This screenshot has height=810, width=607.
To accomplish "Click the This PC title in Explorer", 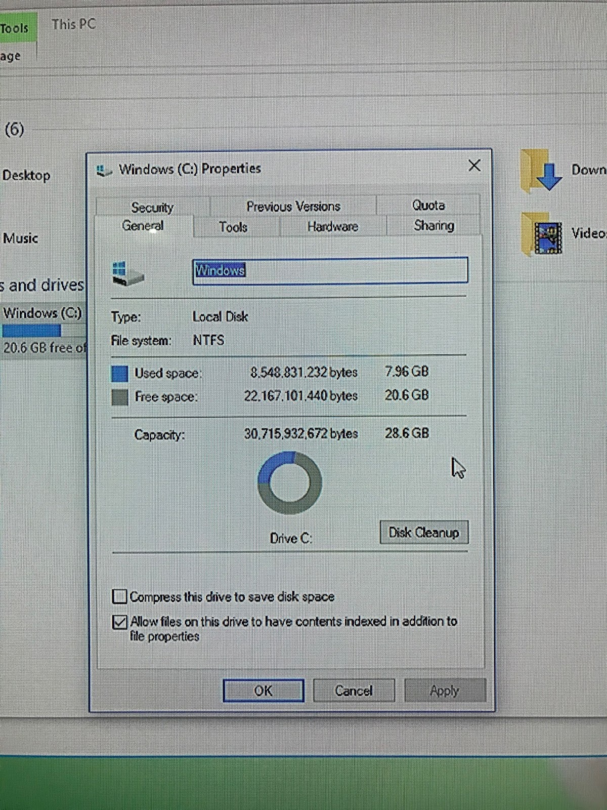I will [x=74, y=24].
